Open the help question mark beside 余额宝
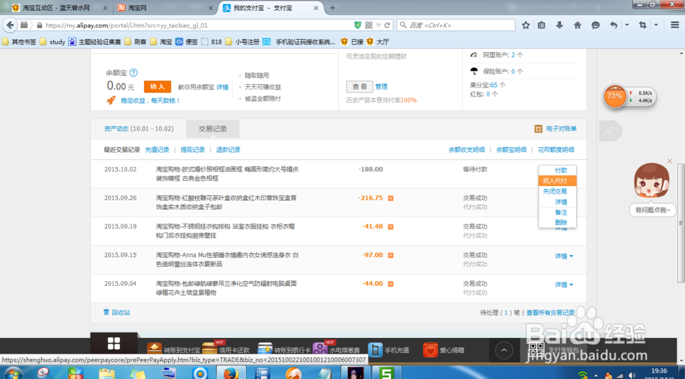 pyautogui.click(x=134, y=73)
